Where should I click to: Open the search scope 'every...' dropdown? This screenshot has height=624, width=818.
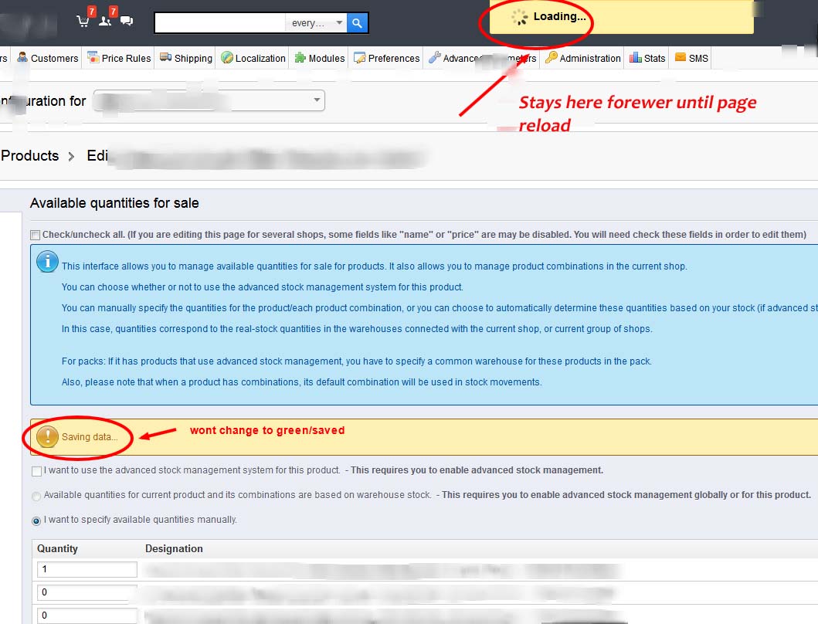click(316, 23)
